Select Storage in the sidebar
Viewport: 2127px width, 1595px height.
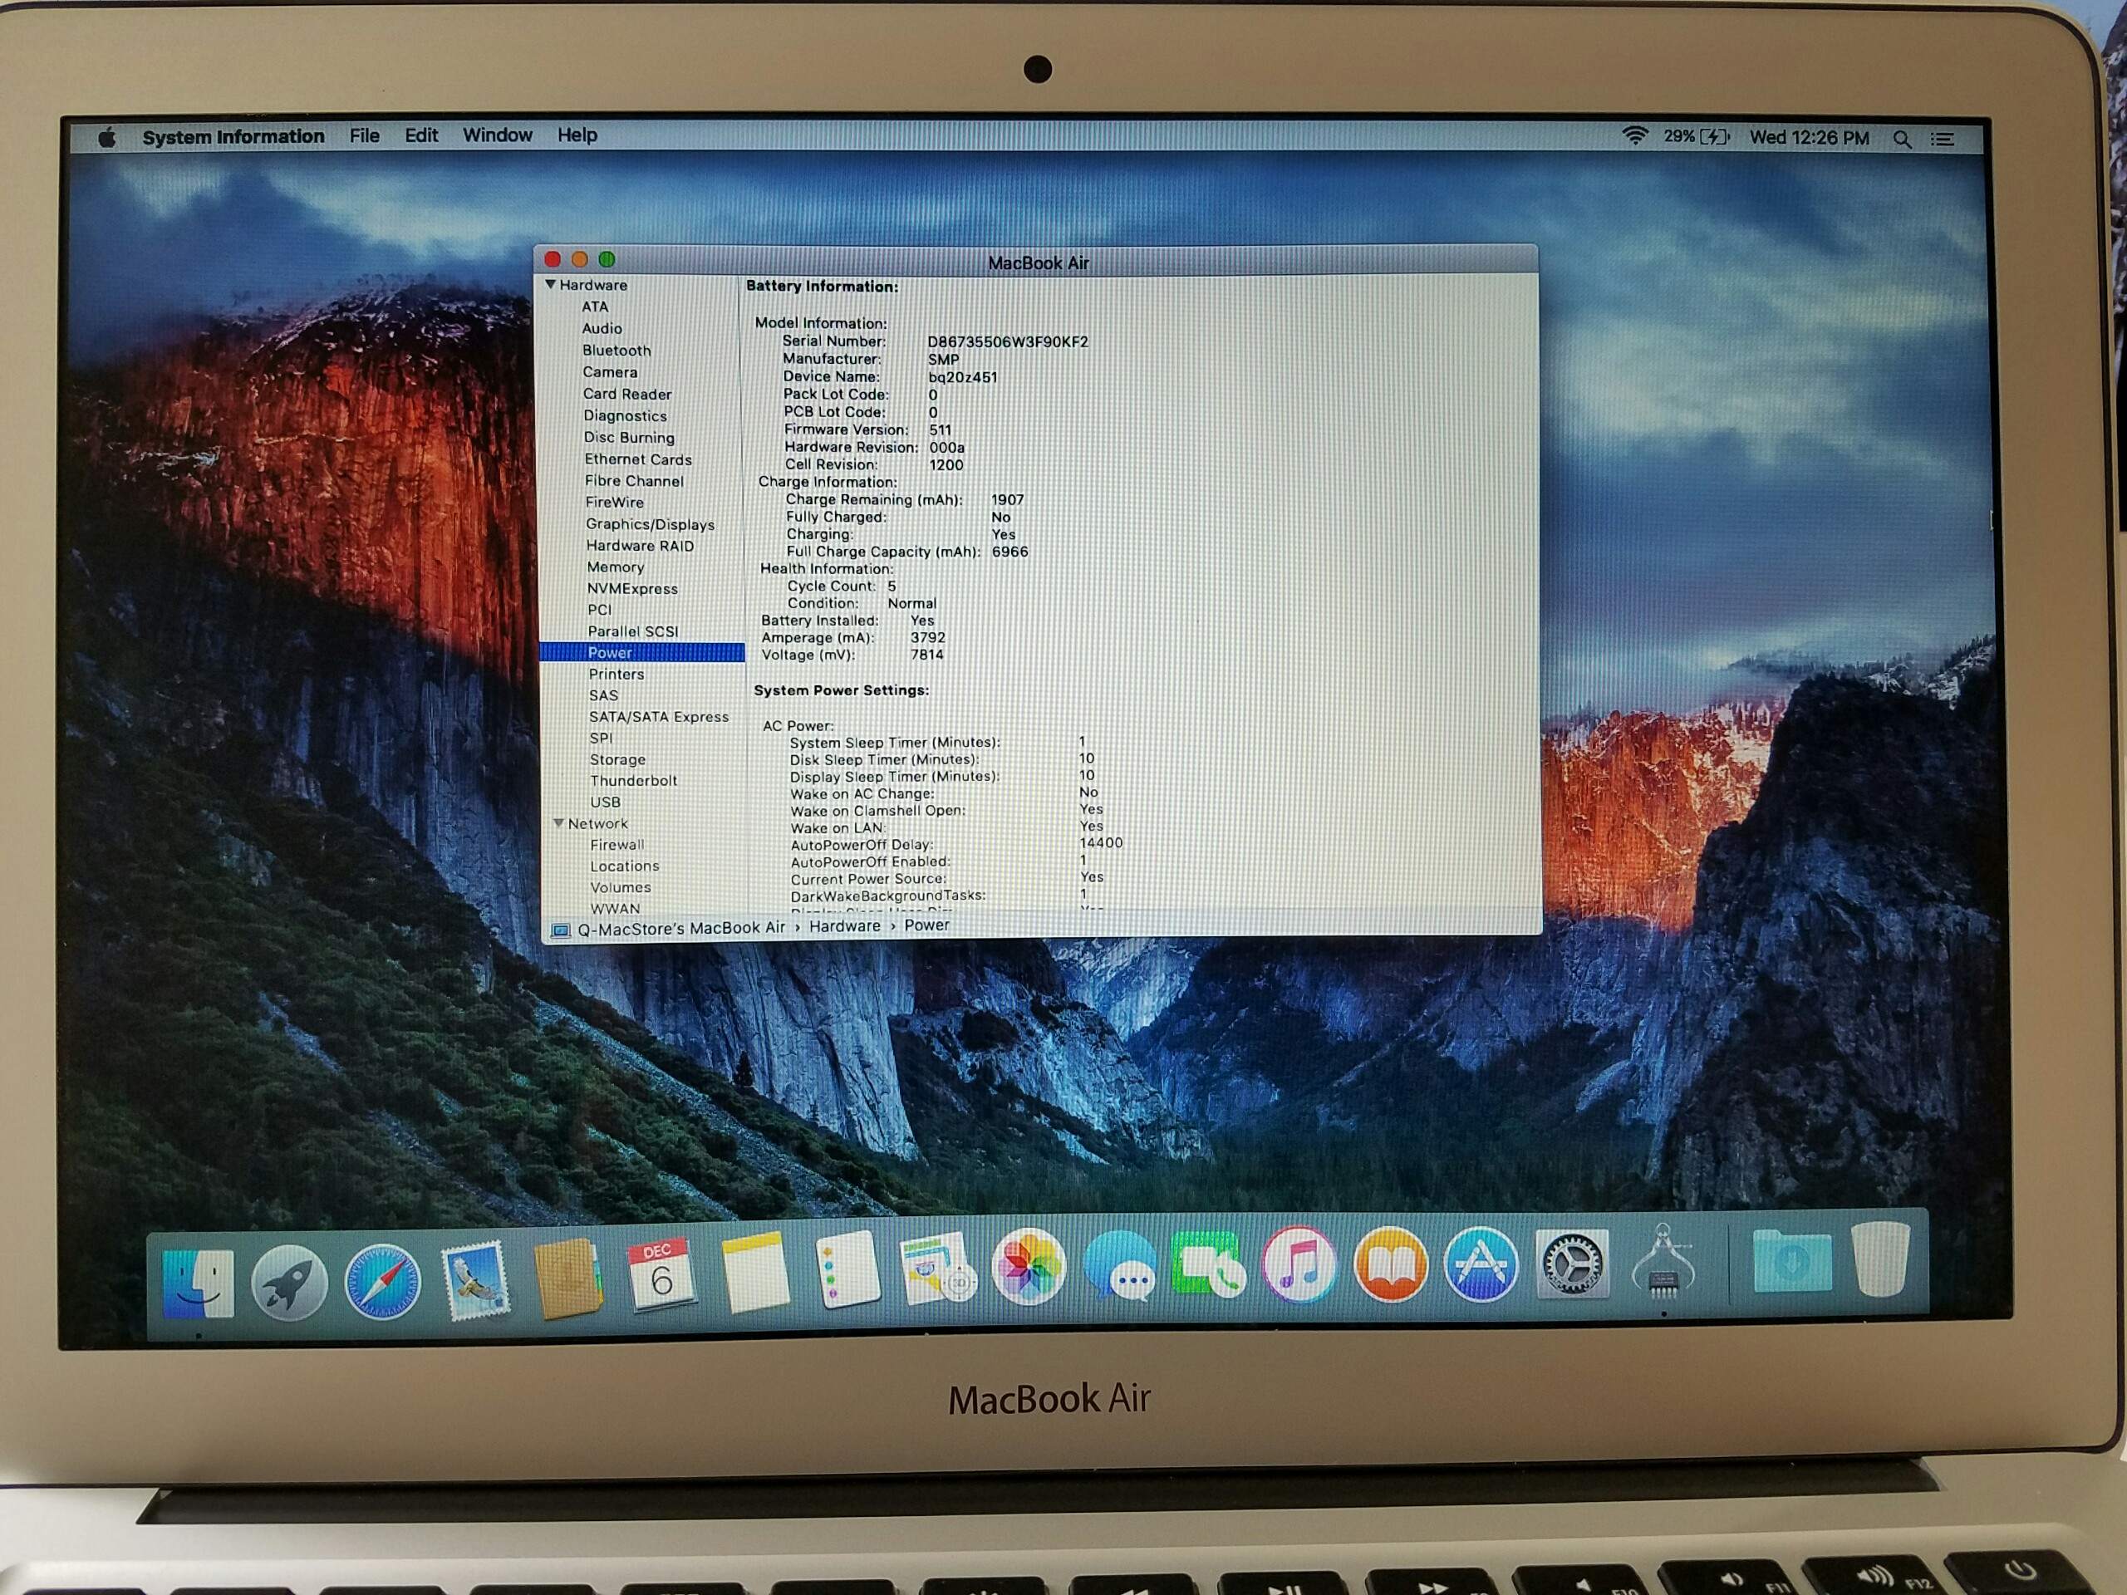pos(617,759)
